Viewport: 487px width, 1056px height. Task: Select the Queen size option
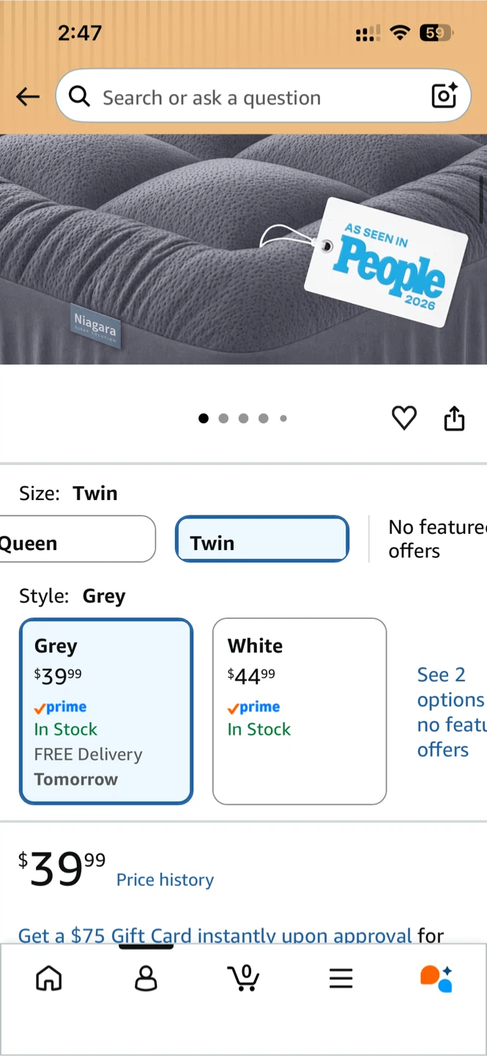click(x=78, y=539)
